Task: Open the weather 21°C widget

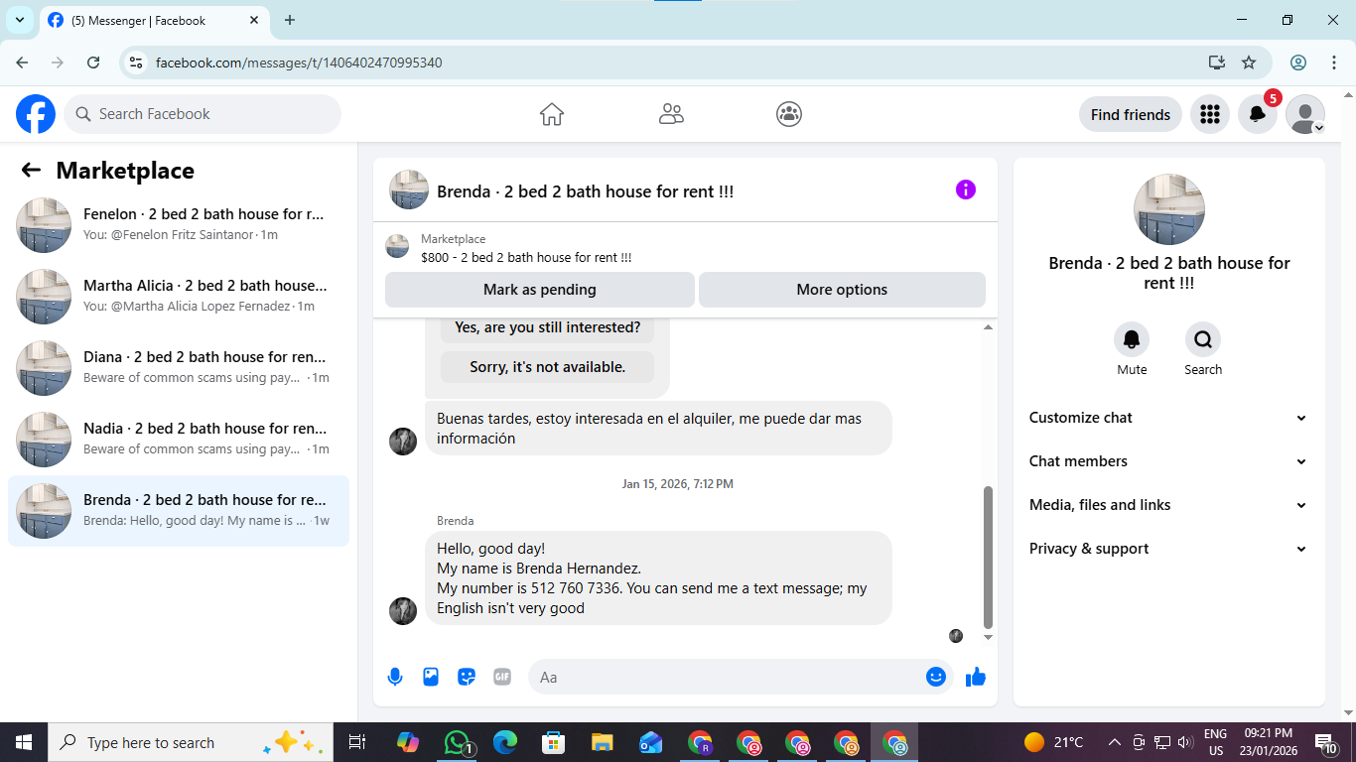Action: point(1053,742)
